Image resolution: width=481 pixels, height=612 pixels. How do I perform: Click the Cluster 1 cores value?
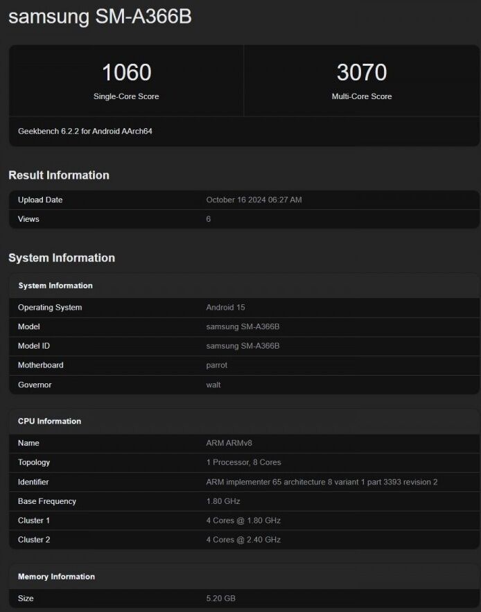pos(243,521)
